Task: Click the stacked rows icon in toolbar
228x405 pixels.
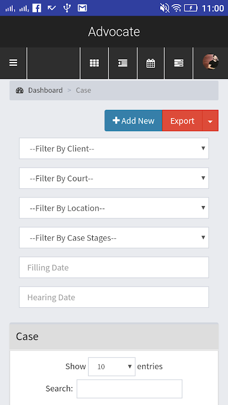Action: tap(179, 63)
